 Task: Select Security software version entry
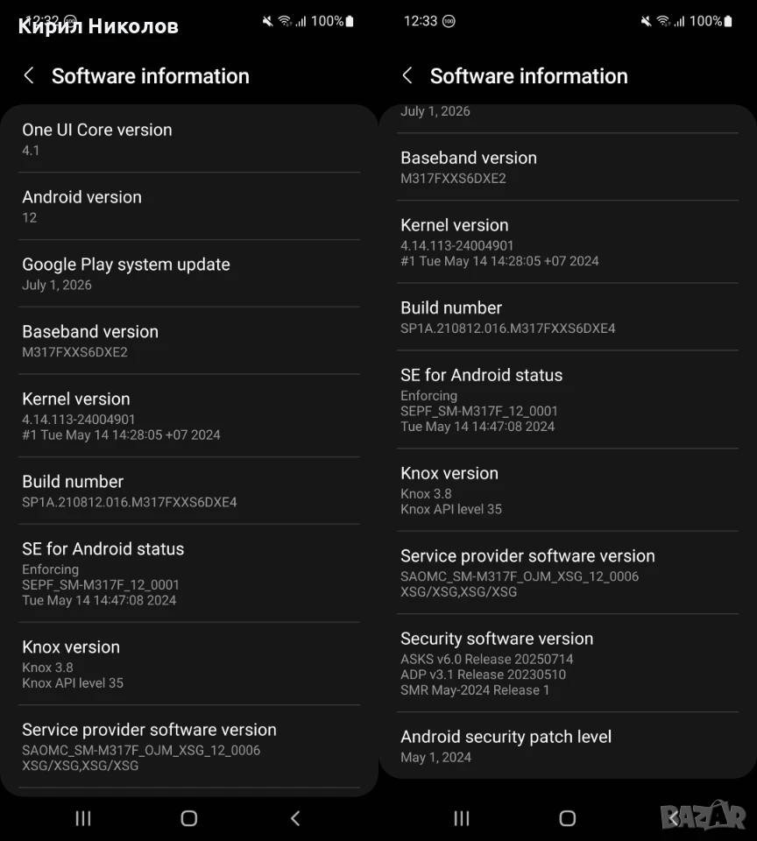568,663
